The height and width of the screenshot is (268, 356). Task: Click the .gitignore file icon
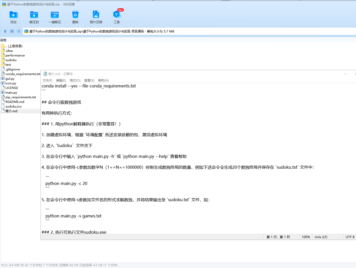tap(3, 69)
